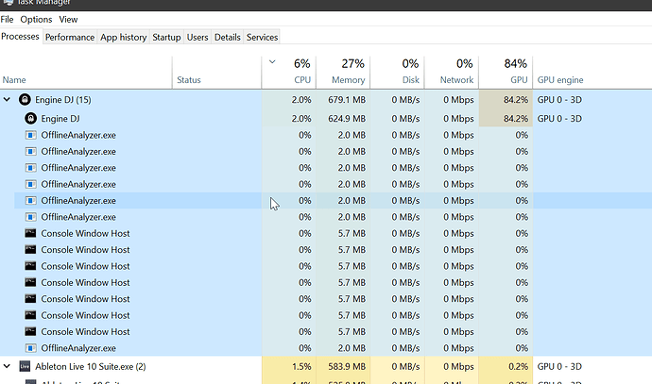Click Ableton's 1.5% CPU value
The width and height of the screenshot is (652, 384).
[301, 366]
